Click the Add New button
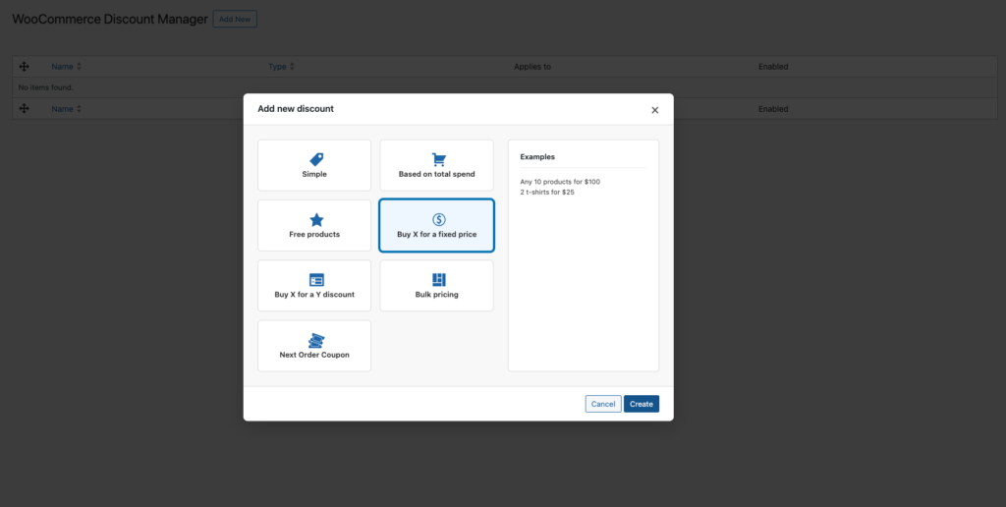The height and width of the screenshot is (507, 1006). (235, 20)
